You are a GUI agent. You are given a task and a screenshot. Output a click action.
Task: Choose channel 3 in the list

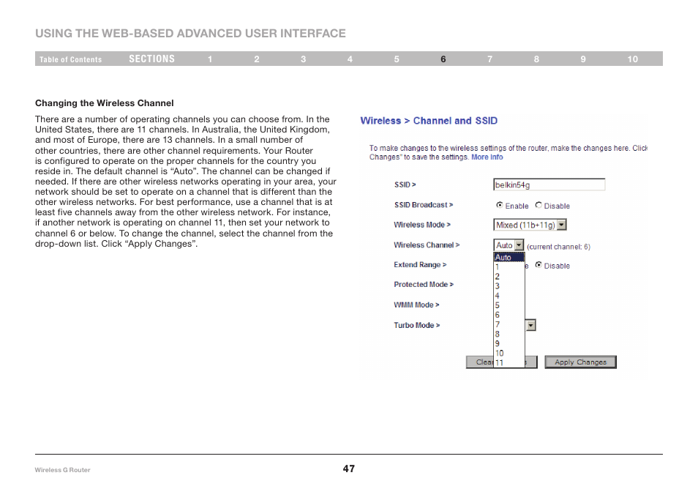(x=509, y=286)
